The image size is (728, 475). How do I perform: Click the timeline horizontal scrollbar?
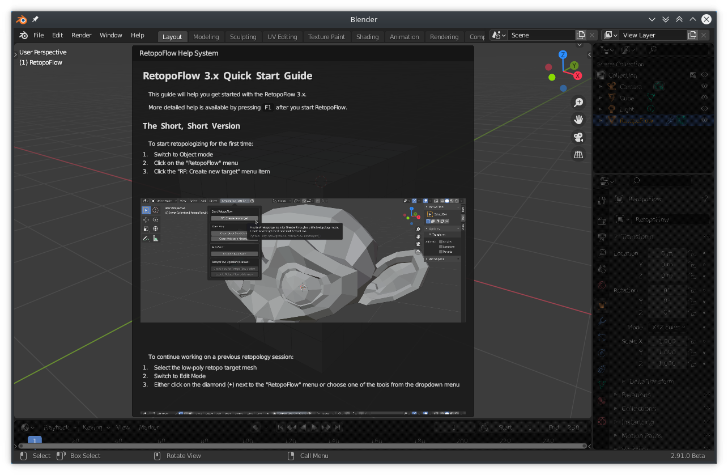303,446
